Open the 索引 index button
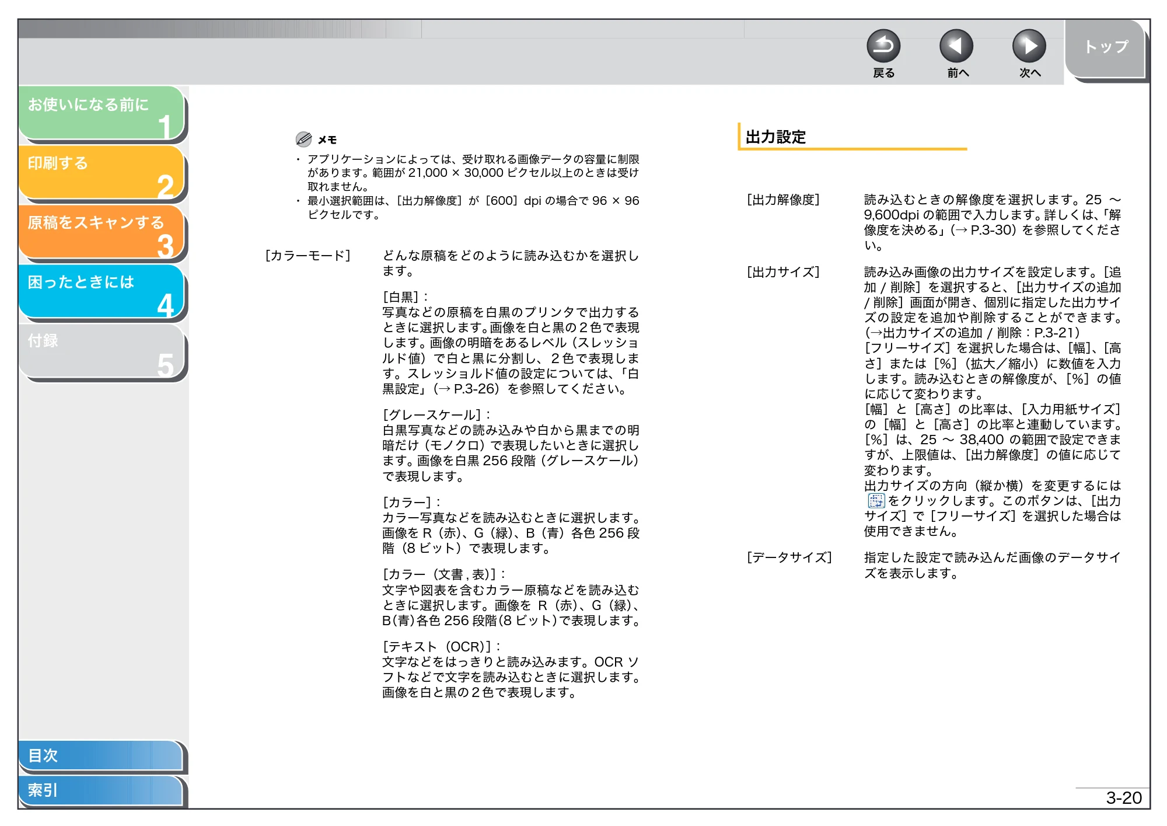The width and height of the screenshot is (1167, 826). click(100, 790)
